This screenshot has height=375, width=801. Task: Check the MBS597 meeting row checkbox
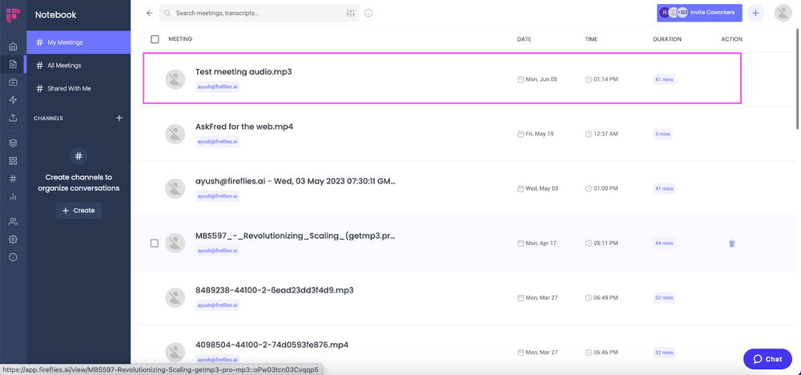[x=155, y=243]
